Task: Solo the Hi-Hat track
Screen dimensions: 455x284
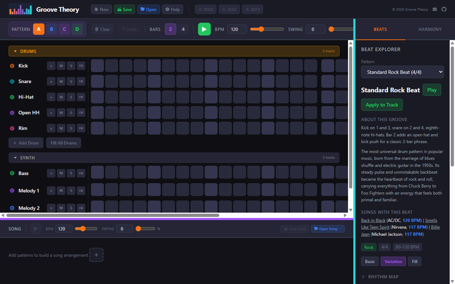Action: tap(71, 97)
